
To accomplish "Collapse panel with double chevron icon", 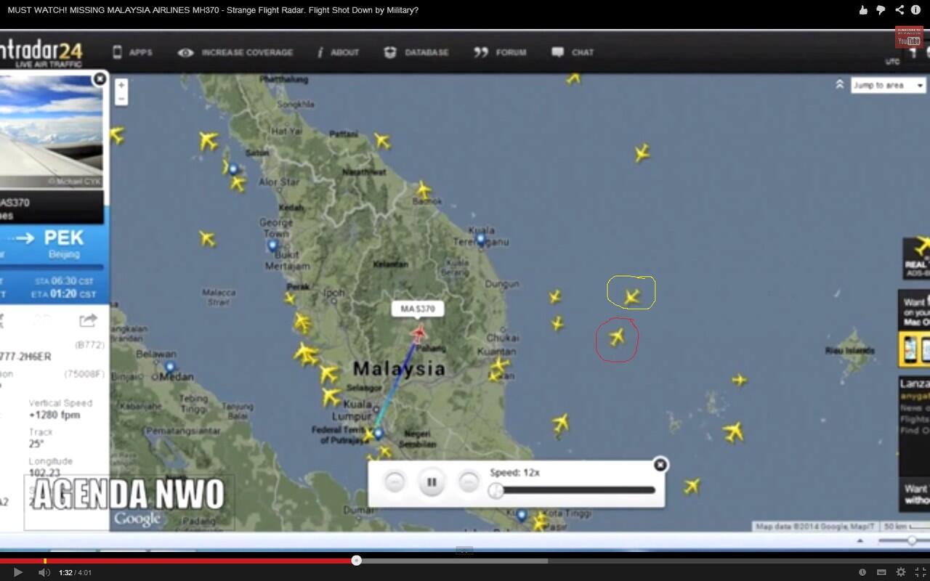I will click(839, 84).
